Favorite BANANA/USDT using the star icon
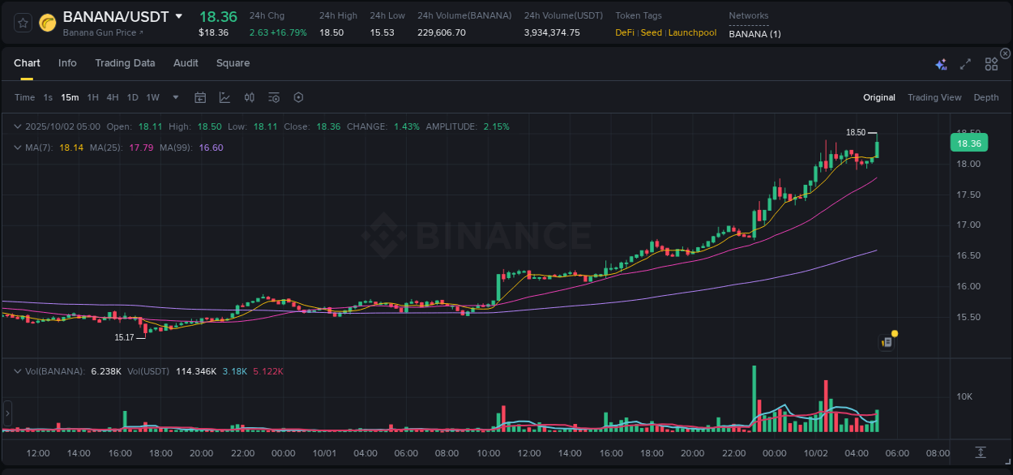The height and width of the screenshot is (475, 1013). pos(22,22)
